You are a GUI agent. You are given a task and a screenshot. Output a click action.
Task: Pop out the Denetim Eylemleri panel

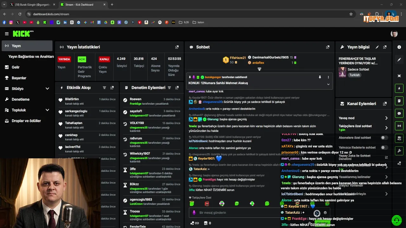(177, 88)
